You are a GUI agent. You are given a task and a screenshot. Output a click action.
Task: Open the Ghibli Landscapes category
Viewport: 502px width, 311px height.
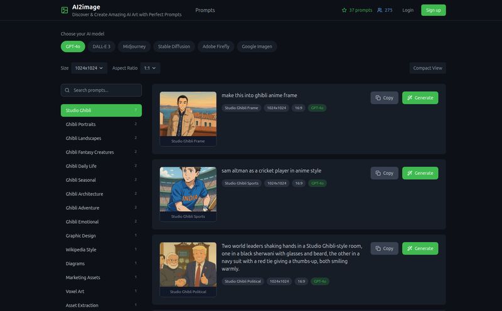[101, 138]
